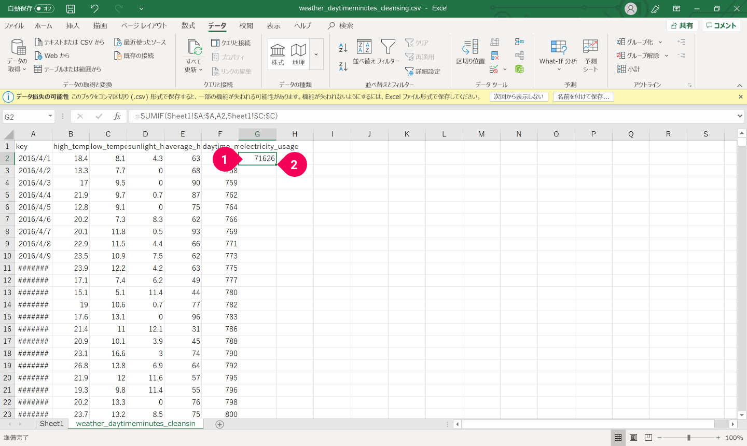The height and width of the screenshot is (446, 747).
Task: Click the zoom slider handle
Action: coord(689,438)
